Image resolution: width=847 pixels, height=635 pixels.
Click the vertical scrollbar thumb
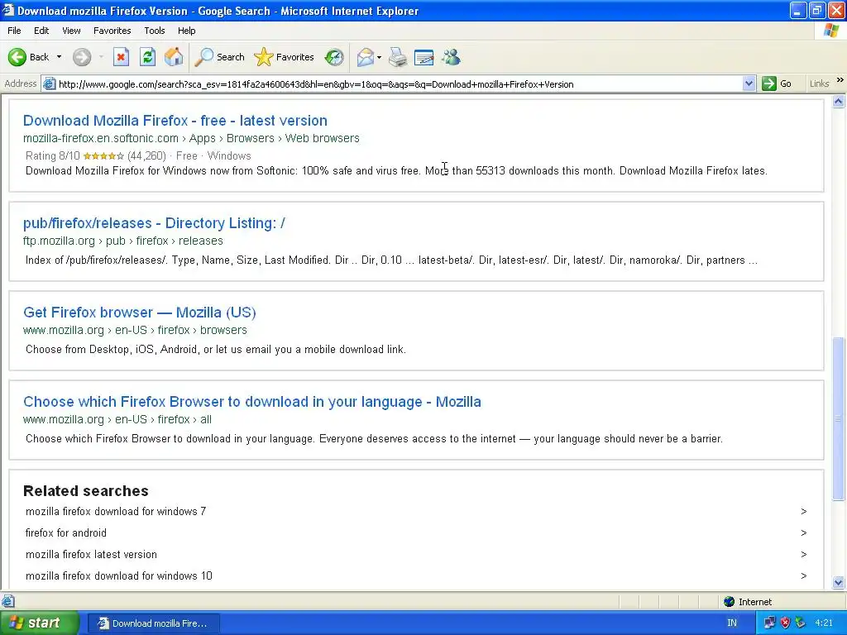click(839, 419)
